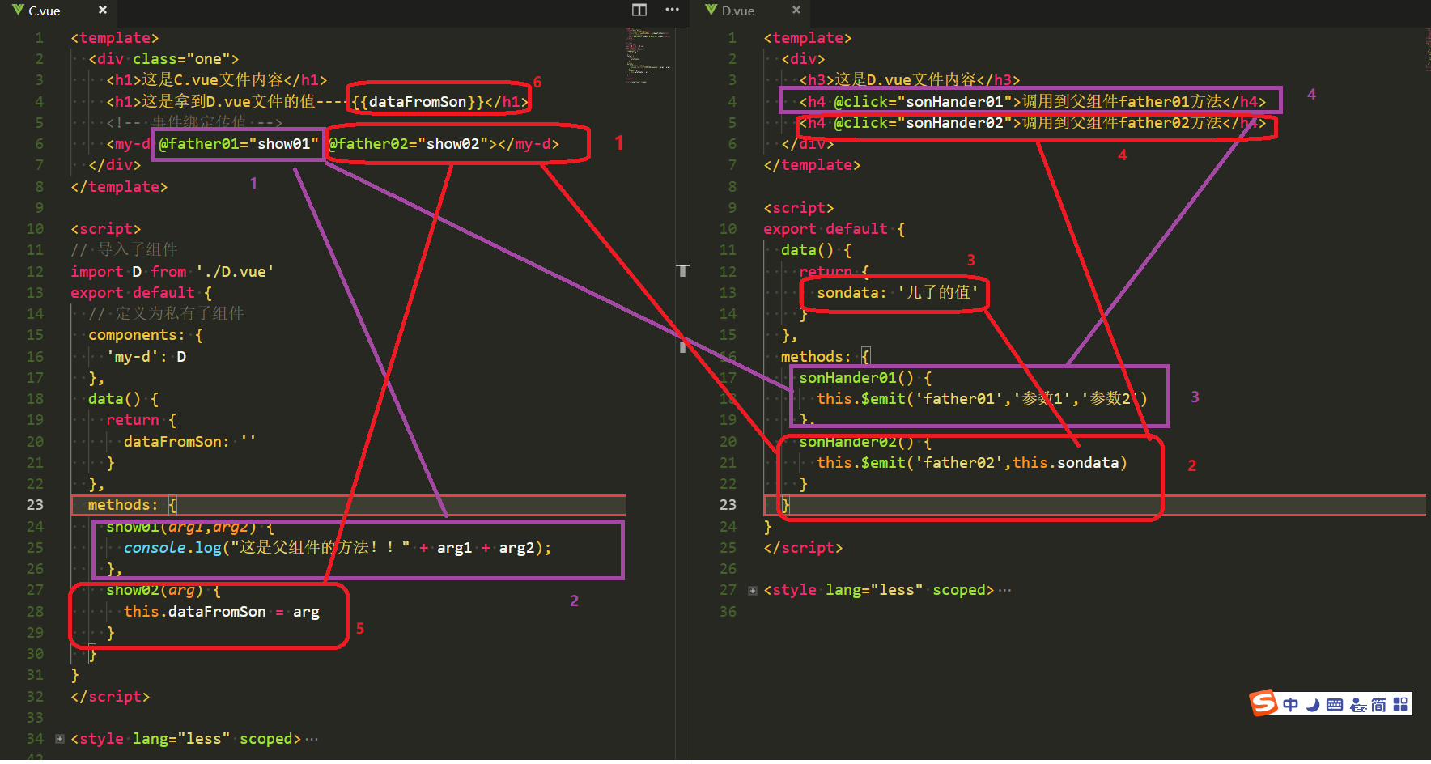Click @father01="show01" attribute in C.vue
The height and width of the screenshot is (764, 1431).
[x=239, y=144]
